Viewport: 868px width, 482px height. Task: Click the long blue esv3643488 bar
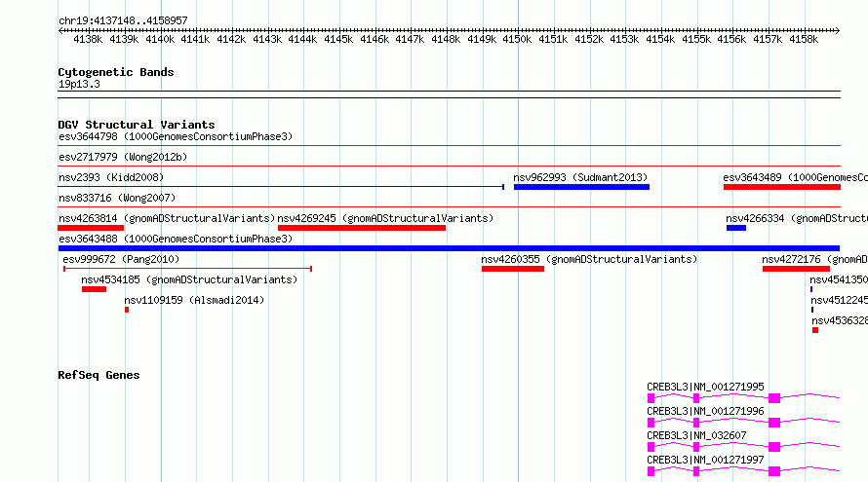[x=449, y=248]
